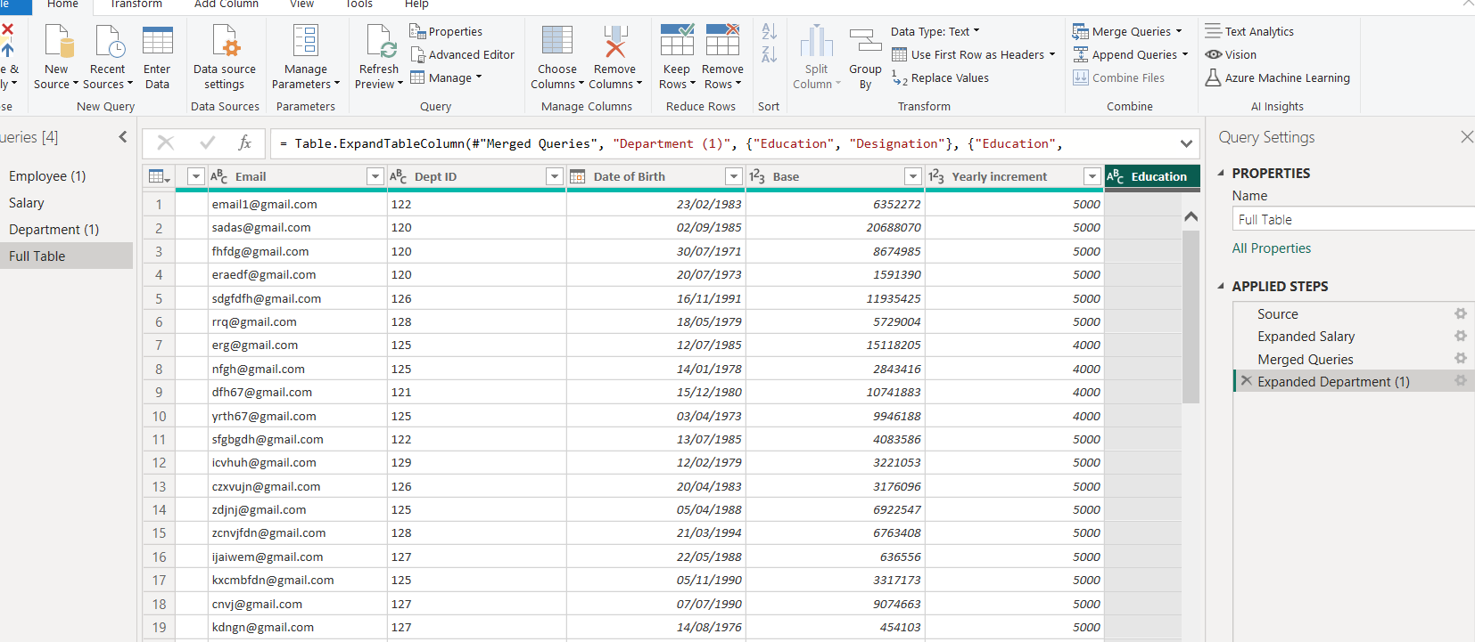The height and width of the screenshot is (642, 1475).
Task: Open Date of Birth column filter dropdown
Action: [734, 176]
